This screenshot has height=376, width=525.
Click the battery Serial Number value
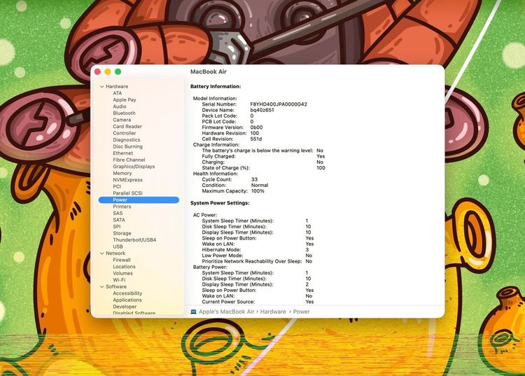click(278, 104)
